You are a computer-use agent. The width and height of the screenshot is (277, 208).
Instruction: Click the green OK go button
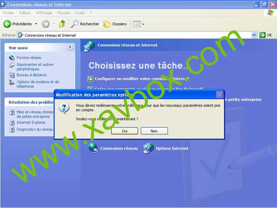[x=266, y=35]
